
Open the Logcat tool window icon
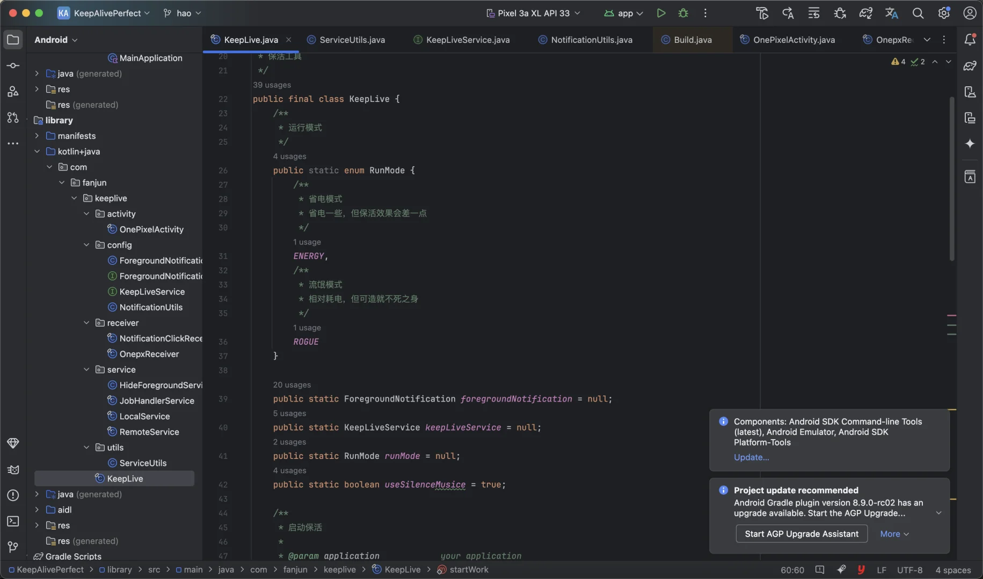[x=13, y=470]
